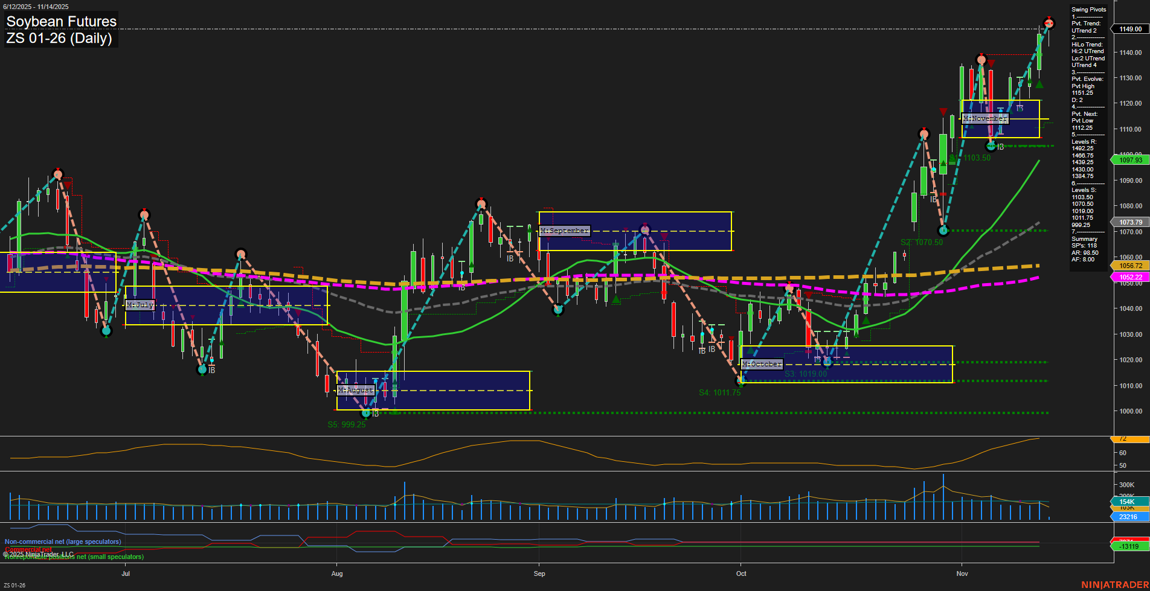The width and height of the screenshot is (1150, 591).
Task: Click the red down-arrow marker above the November swing high
Action: click(992, 62)
